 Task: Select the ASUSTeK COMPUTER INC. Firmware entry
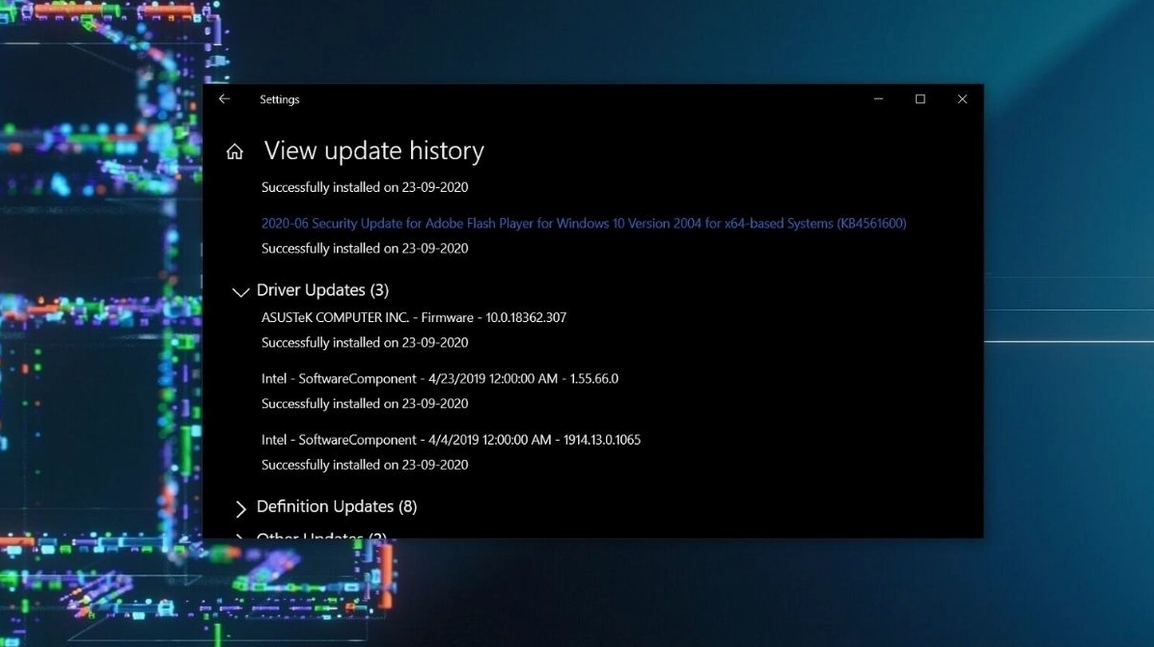[x=413, y=317]
